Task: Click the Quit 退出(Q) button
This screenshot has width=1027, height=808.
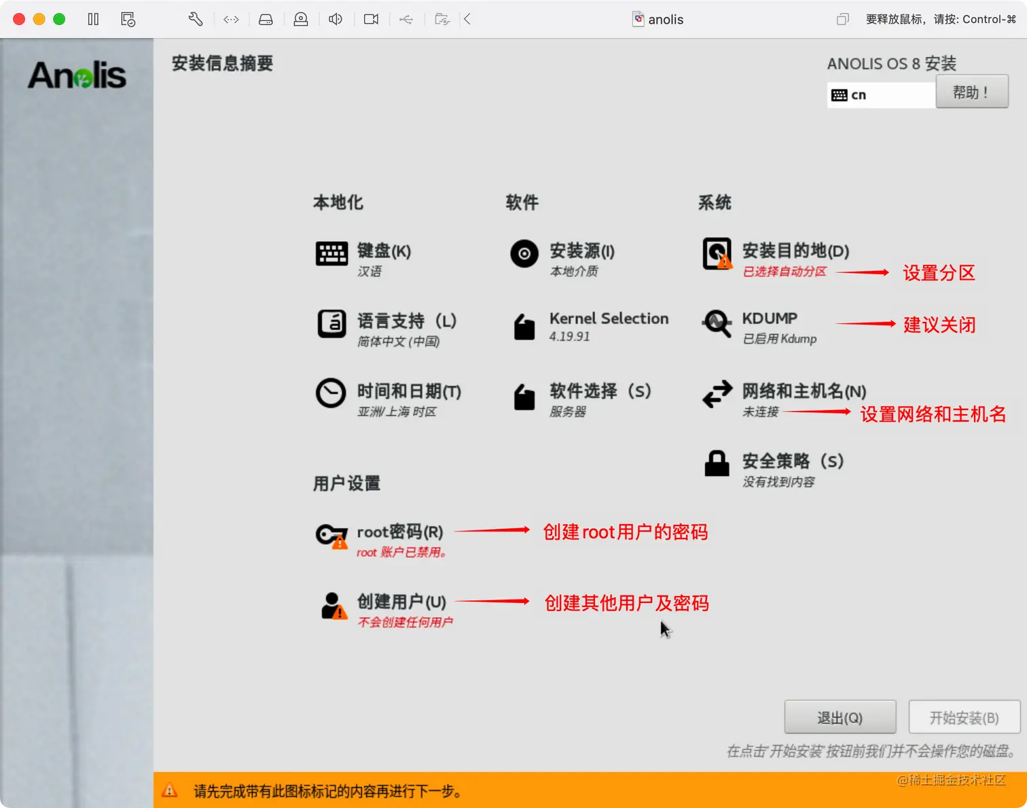Action: [x=840, y=717]
